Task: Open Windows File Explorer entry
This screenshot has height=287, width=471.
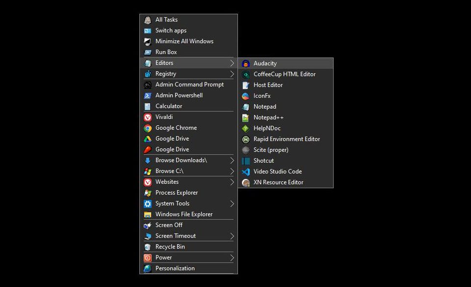Action: [x=185, y=214]
